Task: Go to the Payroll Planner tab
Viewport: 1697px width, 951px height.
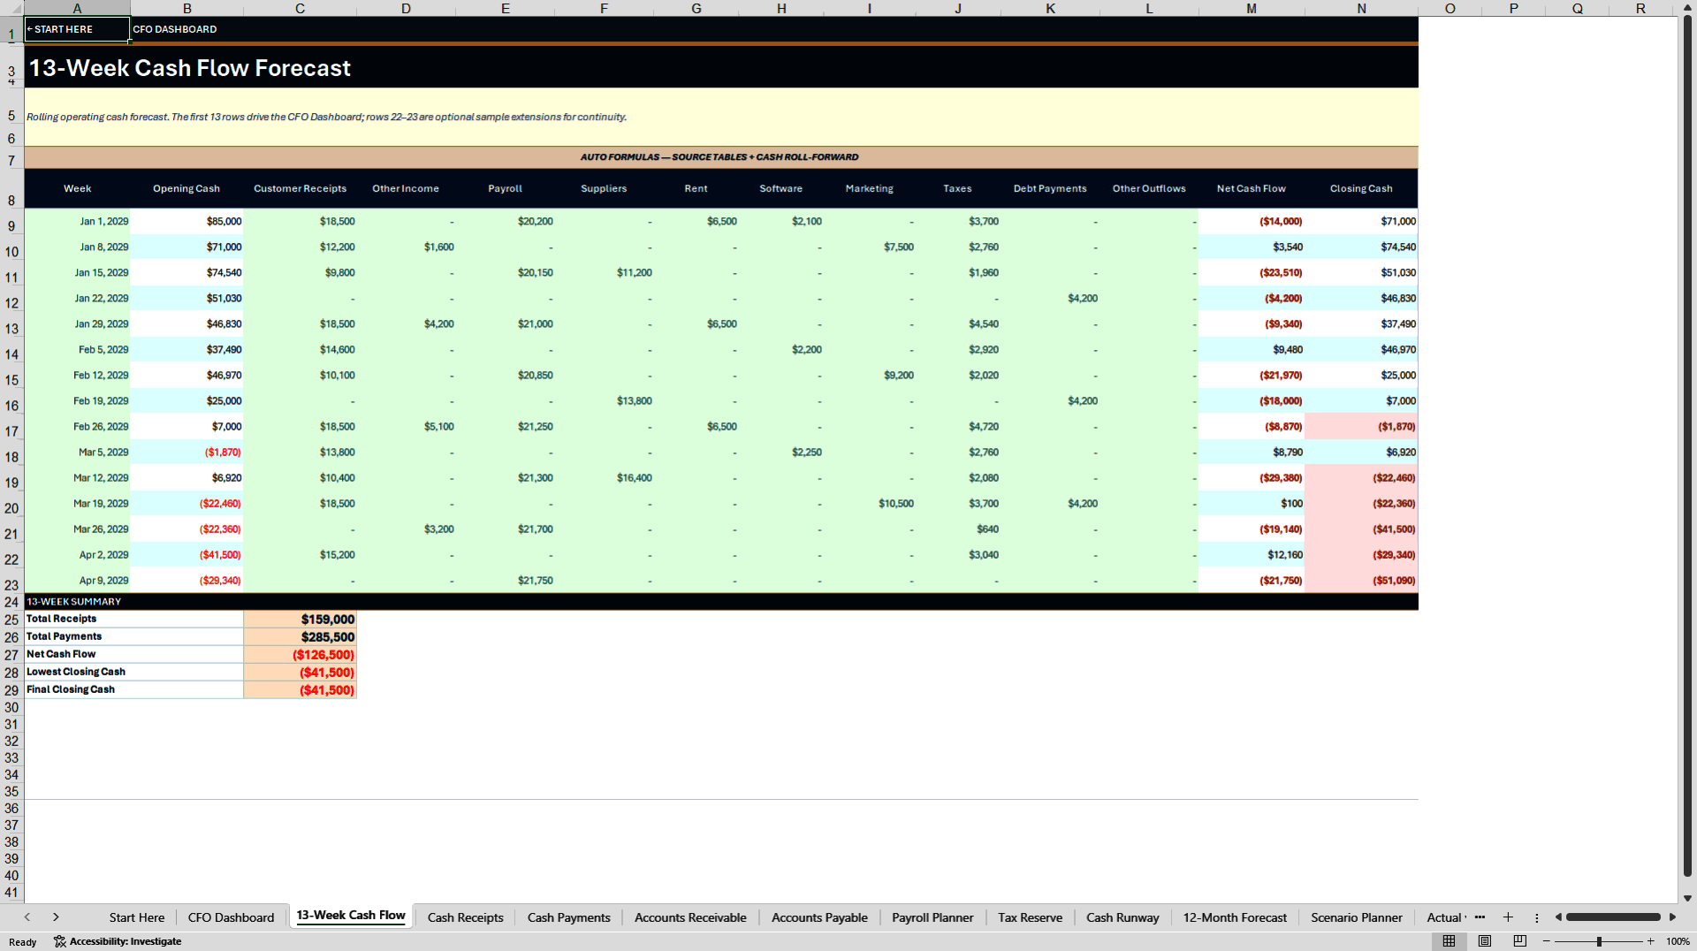Action: click(x=932, y=917)
